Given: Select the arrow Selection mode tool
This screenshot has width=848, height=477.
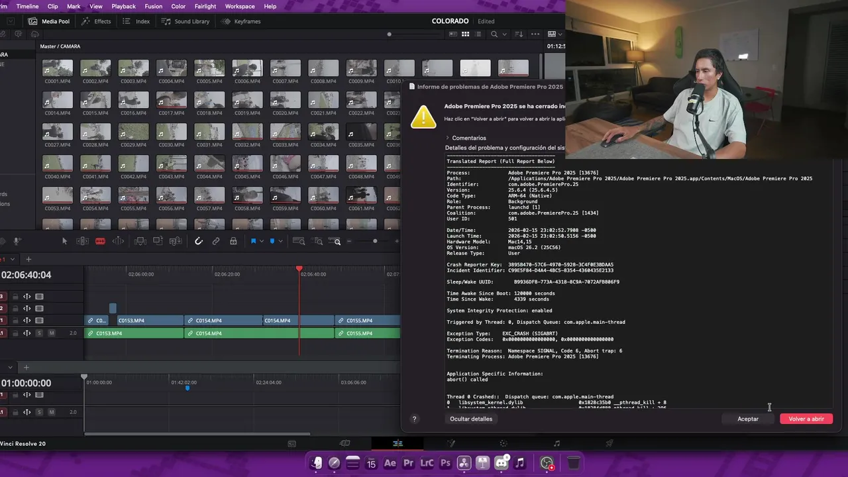Looking at the screenshot, I should click(x=64, y=241).
